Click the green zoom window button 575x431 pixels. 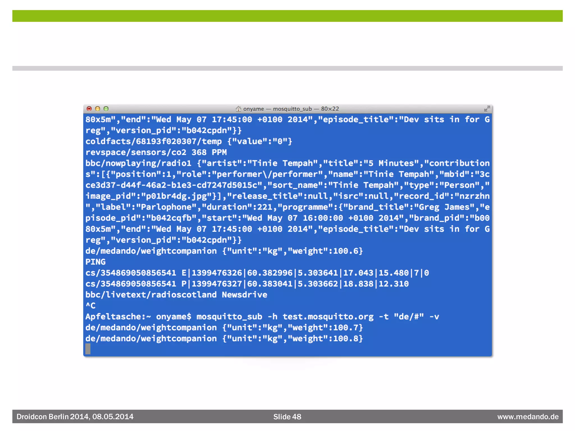[106, 109]
